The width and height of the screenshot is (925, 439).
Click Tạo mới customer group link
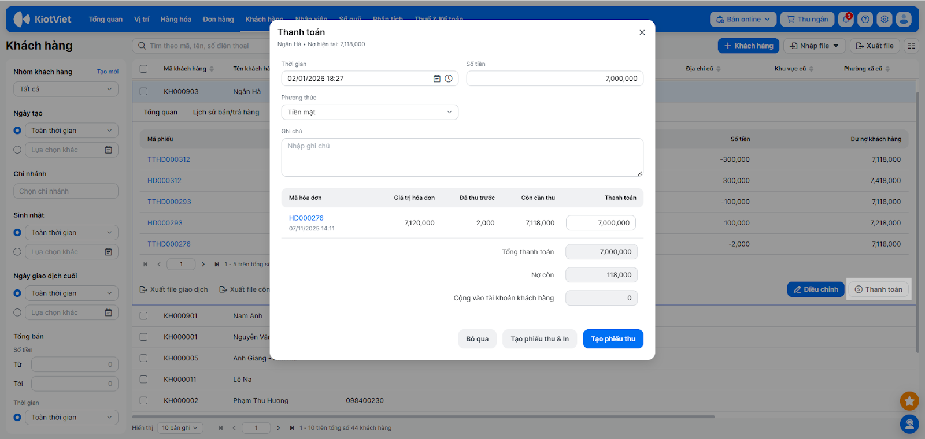108,72
